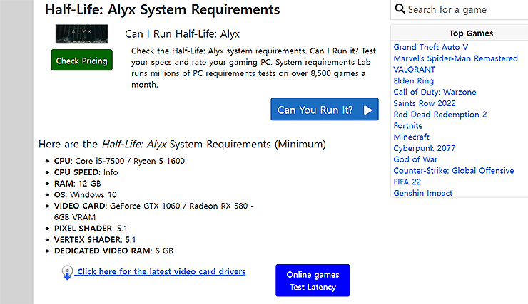Open the Fortnite link

click(408, 125)
